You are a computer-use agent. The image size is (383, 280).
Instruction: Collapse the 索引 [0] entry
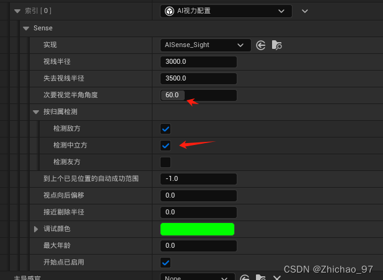[17, 11]
